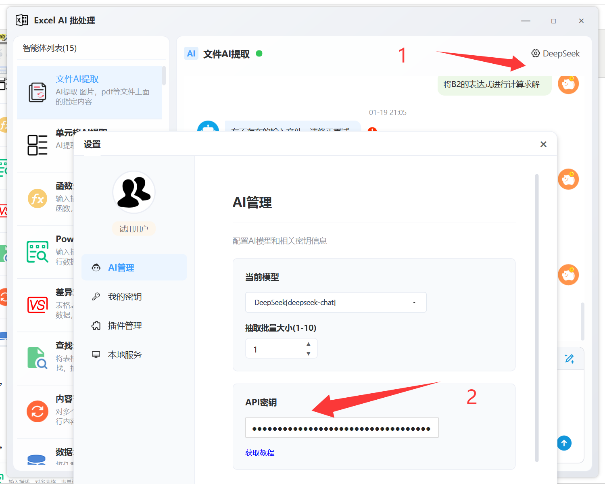The height and width of the screenshot is (484, 605).
Task: Click the 抽取批量大小 number field
Action: [x=274, y=348]
